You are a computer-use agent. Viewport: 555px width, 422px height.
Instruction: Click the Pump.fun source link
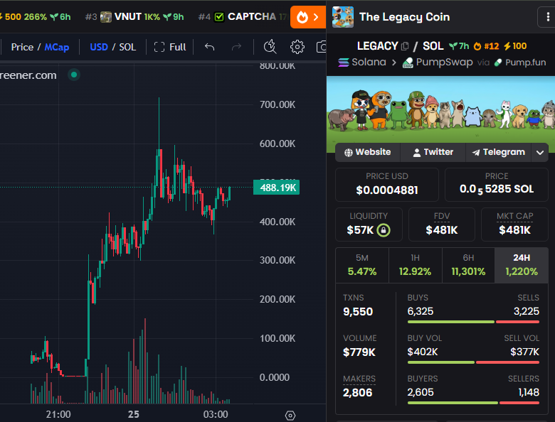coord(520,63)
